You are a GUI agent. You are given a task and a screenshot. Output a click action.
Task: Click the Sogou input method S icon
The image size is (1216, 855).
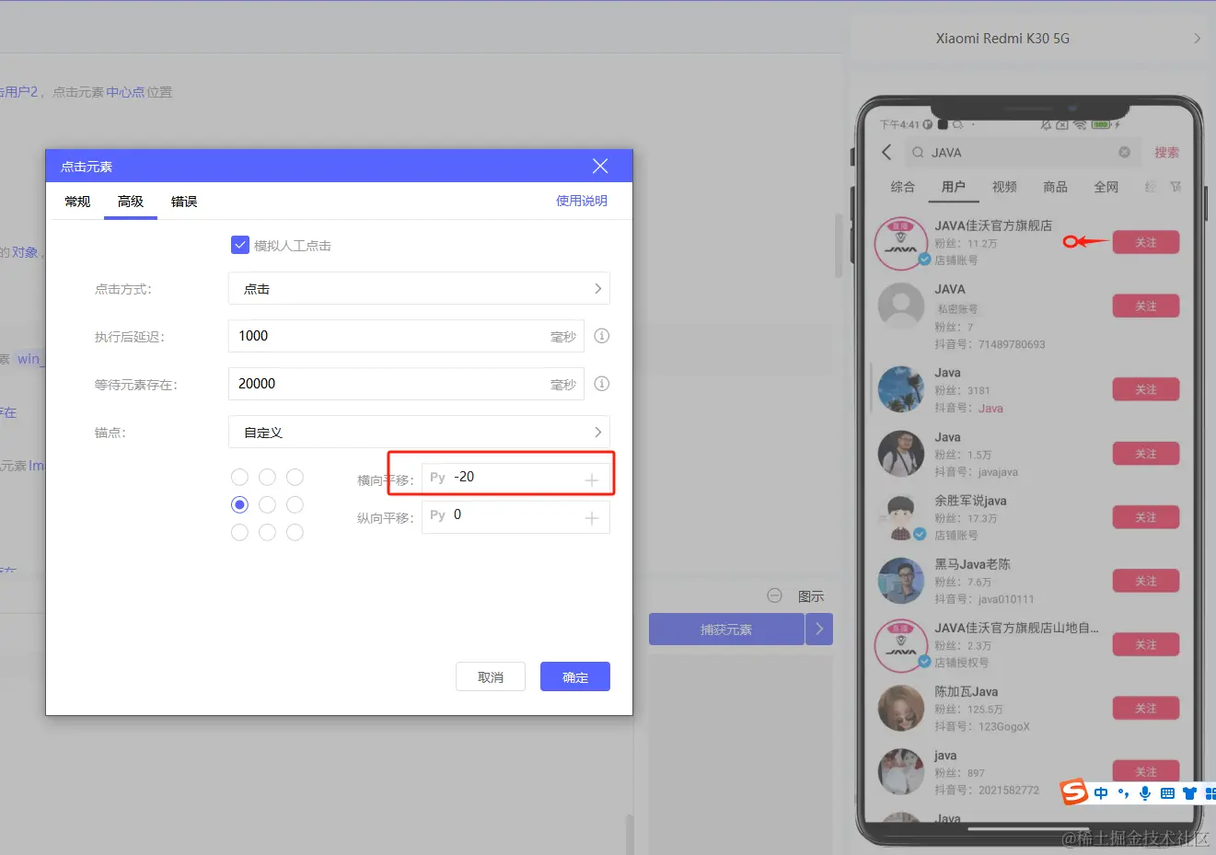point(1074,791)
